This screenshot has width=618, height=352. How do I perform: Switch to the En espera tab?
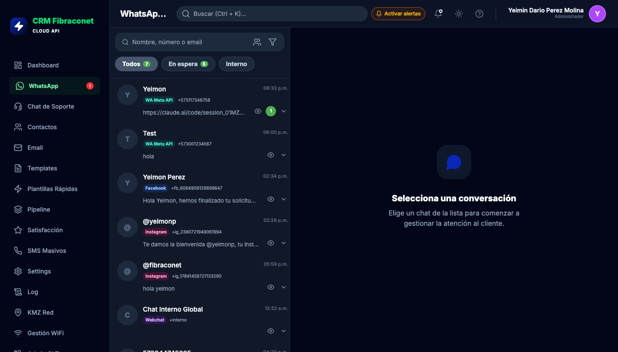point(188,64)
